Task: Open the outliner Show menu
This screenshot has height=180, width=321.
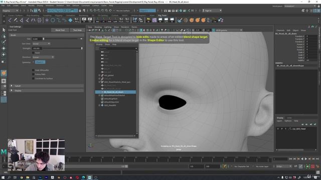Action: click(107, 44)
